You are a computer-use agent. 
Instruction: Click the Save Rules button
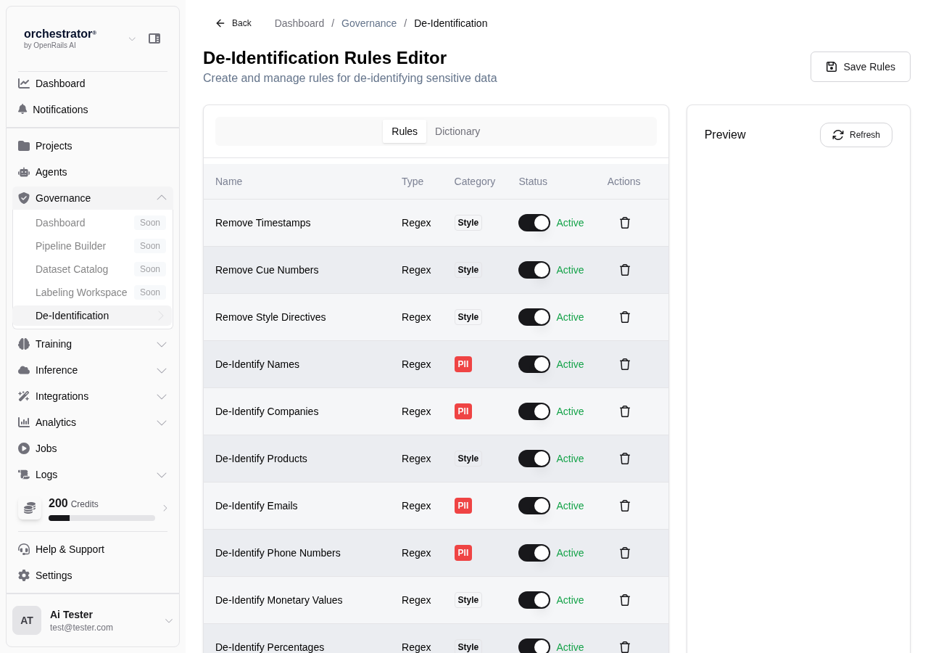pyautogui.click(x=860, y=66)
